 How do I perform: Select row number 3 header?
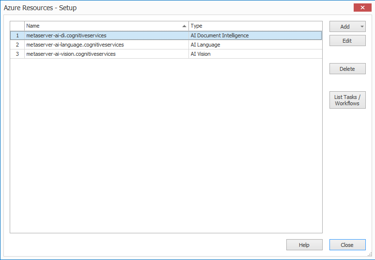(x=17, y=54)
